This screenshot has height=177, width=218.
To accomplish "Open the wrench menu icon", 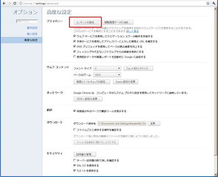I will (x=214, y=3).
